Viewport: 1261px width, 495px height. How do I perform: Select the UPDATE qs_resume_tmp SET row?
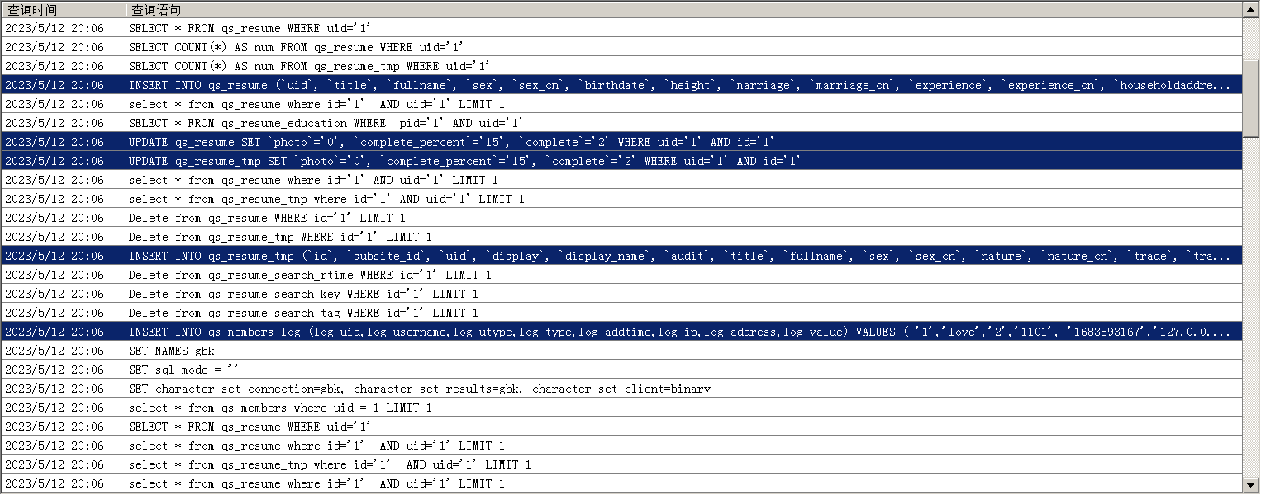coord(464,161)
